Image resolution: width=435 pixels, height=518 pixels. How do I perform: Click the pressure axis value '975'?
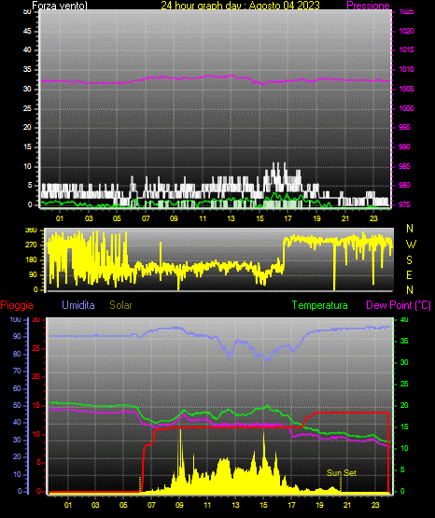click(x=404, y=204)
